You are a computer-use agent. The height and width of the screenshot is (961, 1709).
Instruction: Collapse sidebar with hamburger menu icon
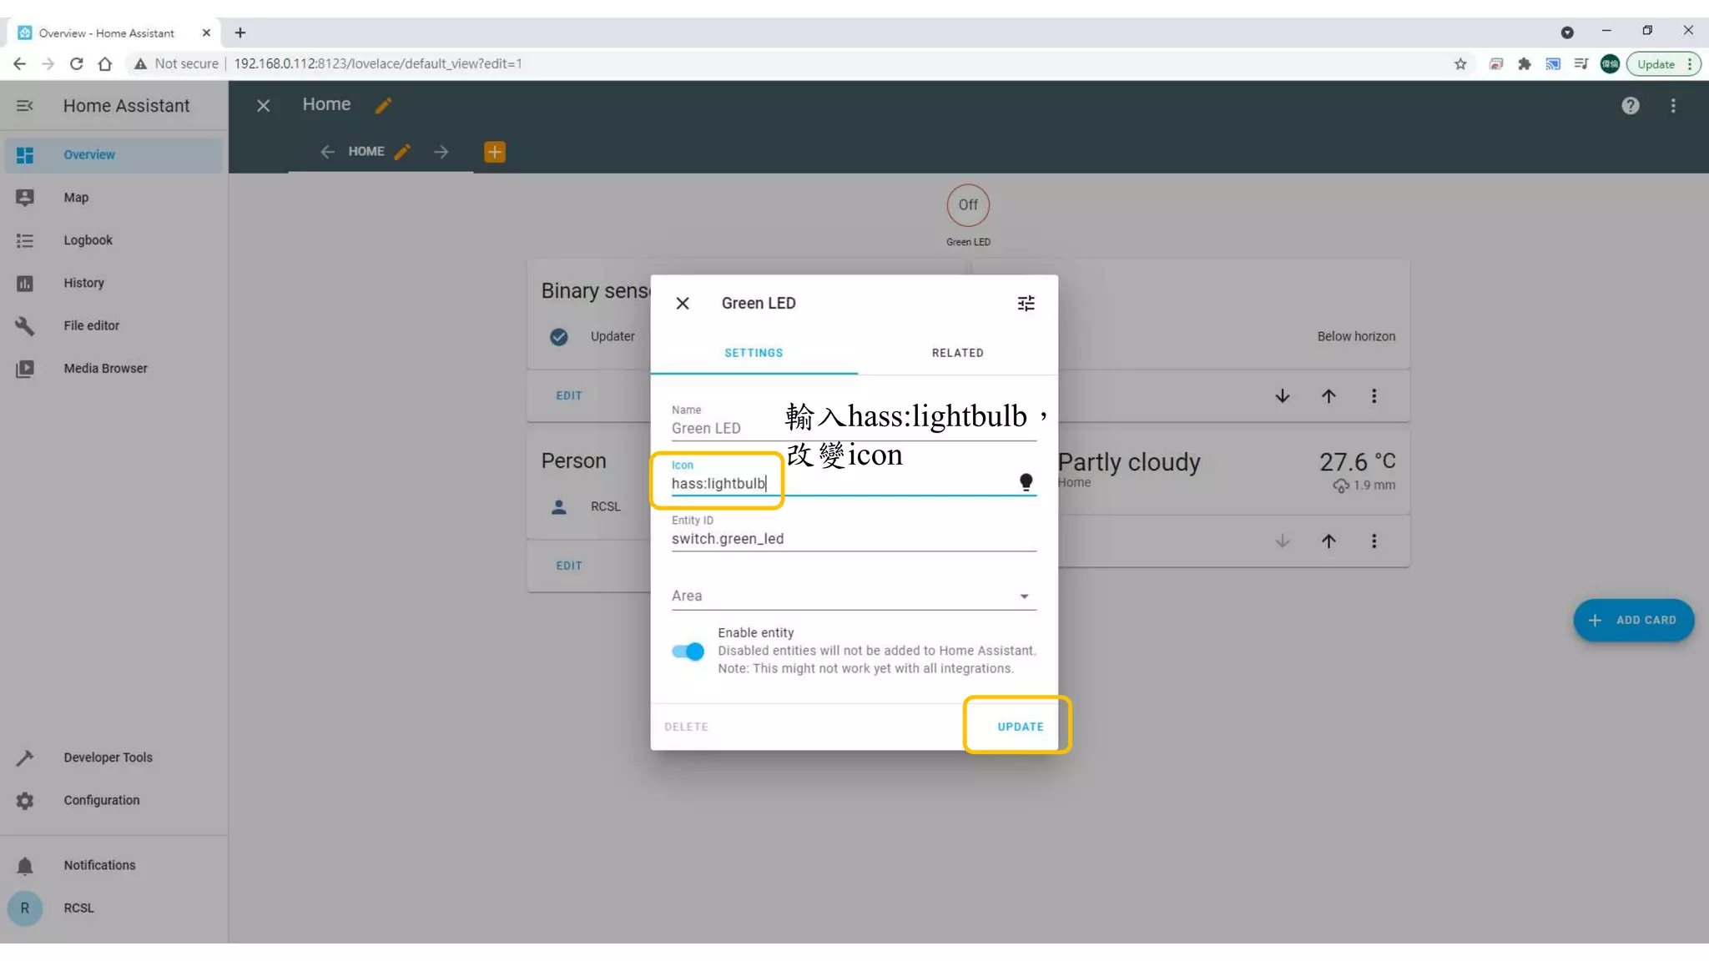coord(24,106)
